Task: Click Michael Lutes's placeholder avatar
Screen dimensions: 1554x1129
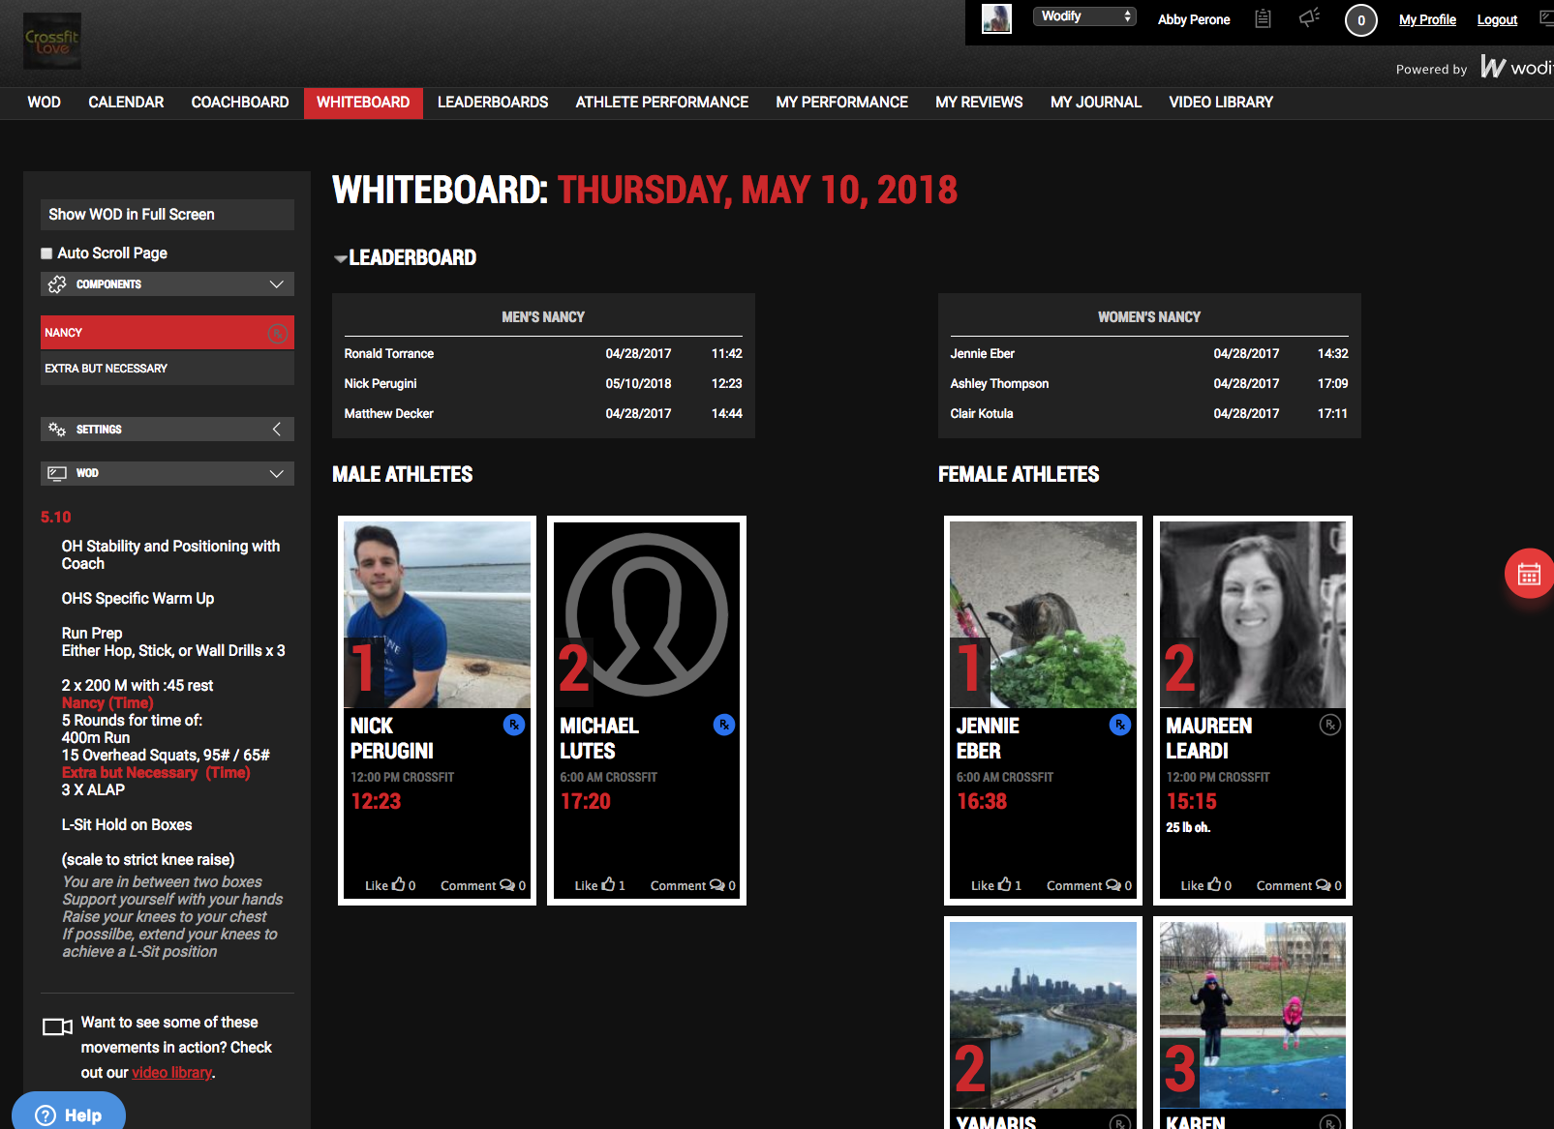Action: pos(647,615)
